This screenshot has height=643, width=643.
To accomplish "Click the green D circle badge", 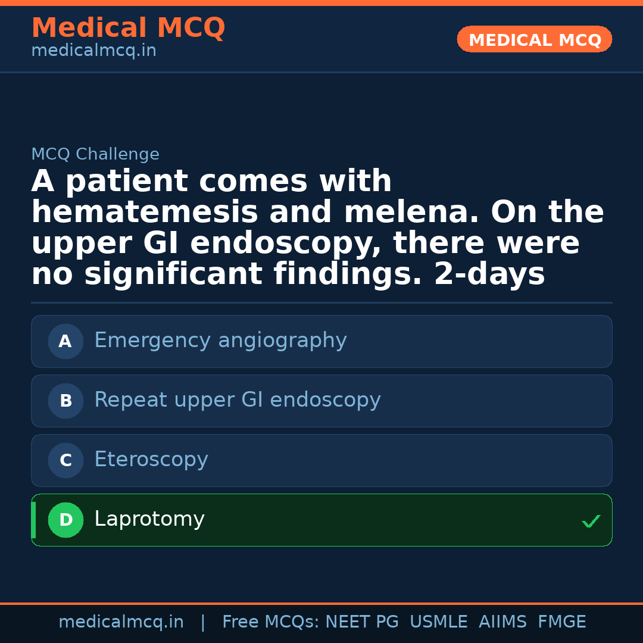I will (x=65, y=520).
